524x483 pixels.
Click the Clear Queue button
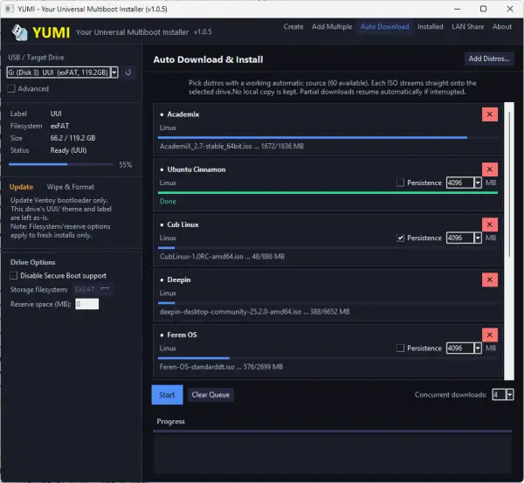[x=210, y=395]
